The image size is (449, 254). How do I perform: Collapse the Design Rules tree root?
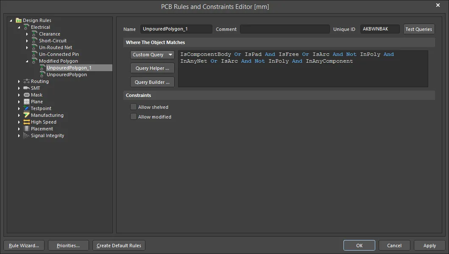(x=11, y=21)
